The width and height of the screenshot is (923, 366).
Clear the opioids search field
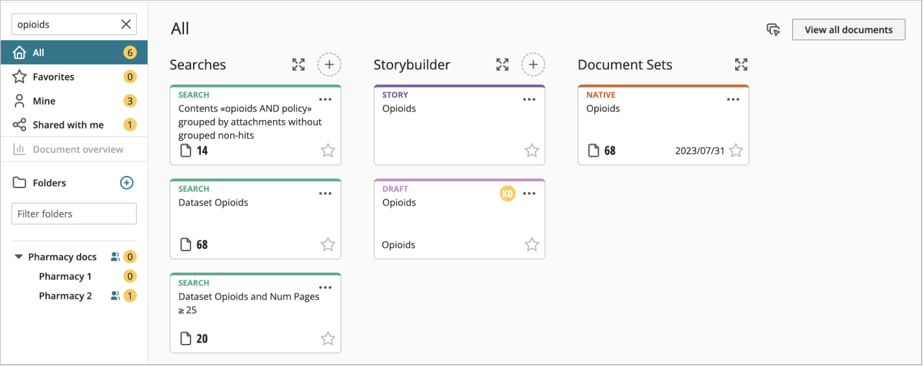coord(126,25)
